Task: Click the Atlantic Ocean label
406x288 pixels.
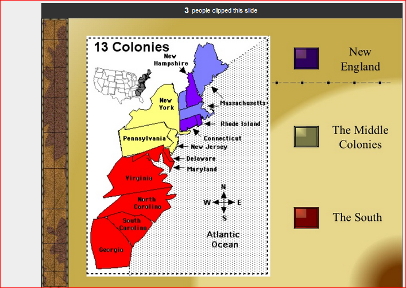Action: [223, 240]
